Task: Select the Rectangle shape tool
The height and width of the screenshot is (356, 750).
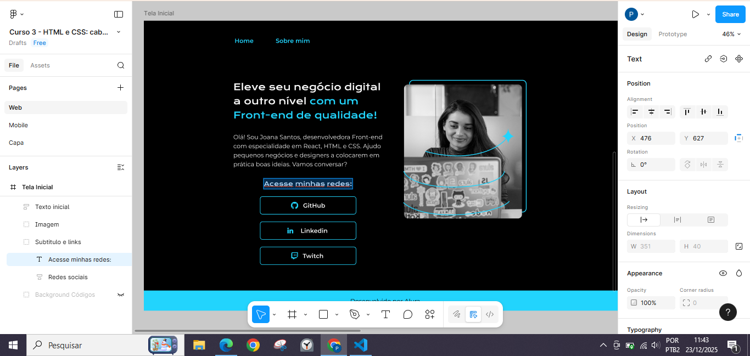Action: tap(323, 314)
